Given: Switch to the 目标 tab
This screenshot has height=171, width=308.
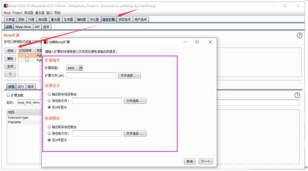Looking at the screenshot, I should click(x=22, y=19).
